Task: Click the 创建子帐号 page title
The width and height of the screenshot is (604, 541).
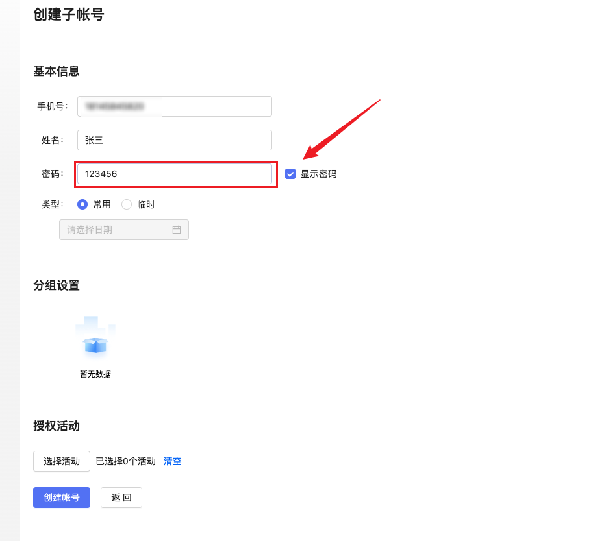Action: click(68, 14)
